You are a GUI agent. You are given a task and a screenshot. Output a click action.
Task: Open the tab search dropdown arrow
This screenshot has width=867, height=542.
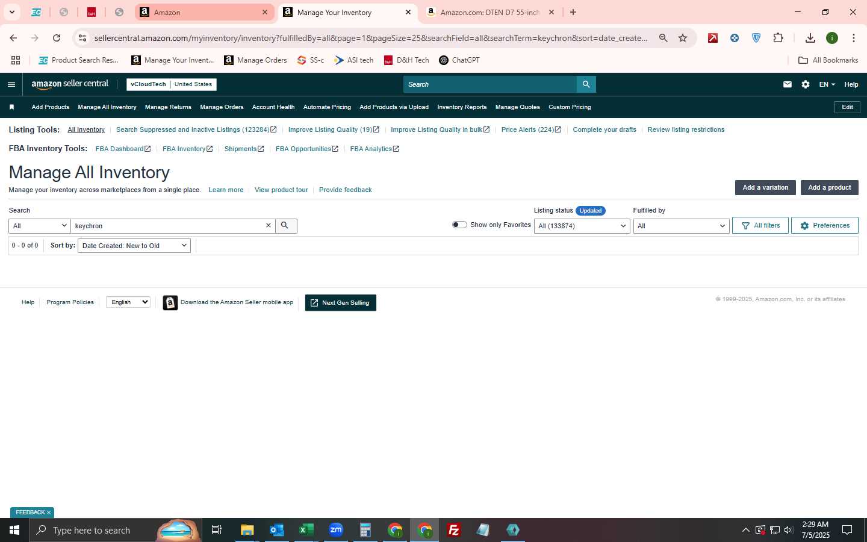[11, 12]
